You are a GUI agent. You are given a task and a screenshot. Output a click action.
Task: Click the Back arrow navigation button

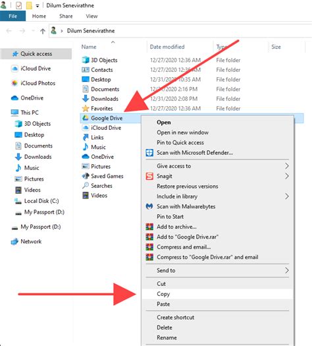click(x=9, y=31)
